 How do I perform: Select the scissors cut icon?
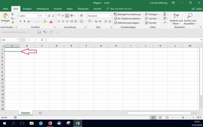(13, 14)
